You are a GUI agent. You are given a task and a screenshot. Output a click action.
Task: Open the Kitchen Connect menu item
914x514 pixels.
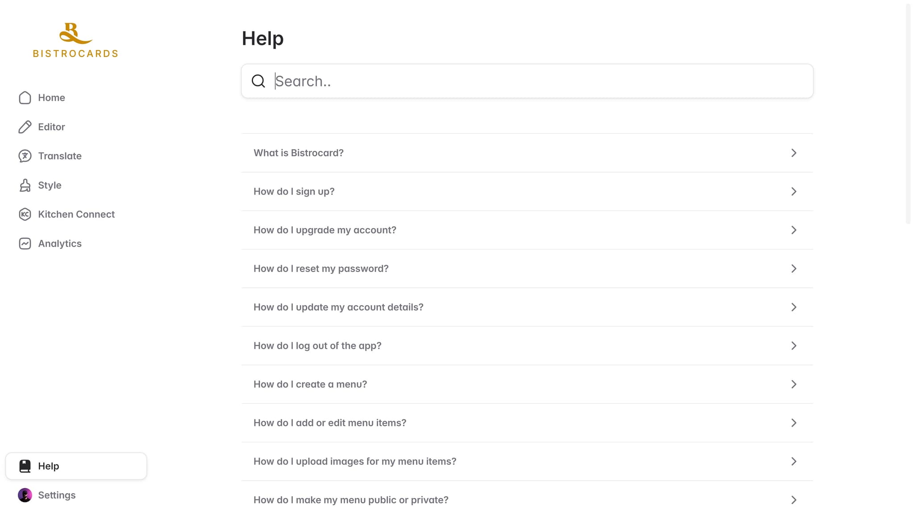[76, 215]
